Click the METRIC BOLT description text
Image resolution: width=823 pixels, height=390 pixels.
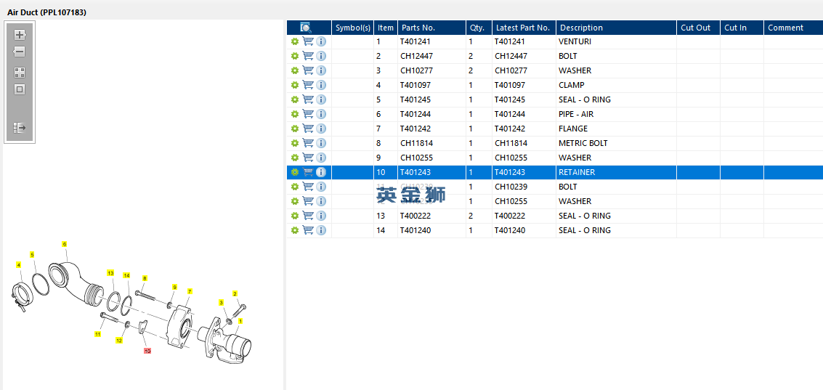583,143
